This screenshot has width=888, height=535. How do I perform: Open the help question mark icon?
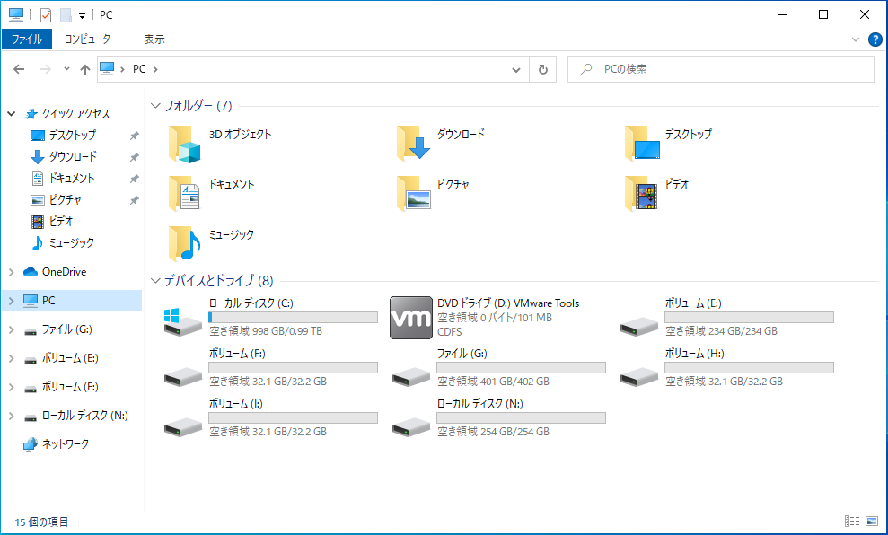tap(875, 39)
